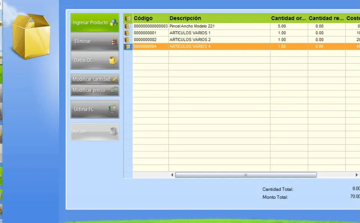This screenshot has height=223, width=360.
Task: Select Modificar precio
Action: coord(95,90)
